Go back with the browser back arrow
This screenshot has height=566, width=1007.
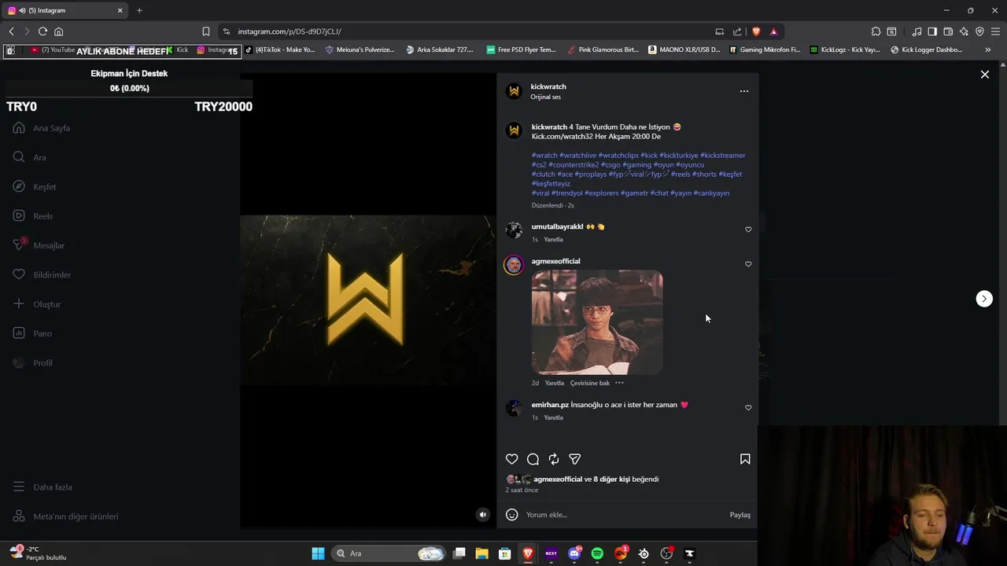pos(12,31)
